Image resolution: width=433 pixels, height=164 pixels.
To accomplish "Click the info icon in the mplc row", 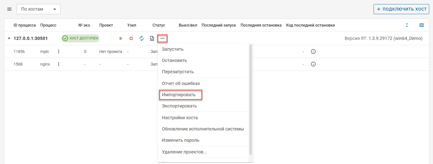I will [313, 52].
